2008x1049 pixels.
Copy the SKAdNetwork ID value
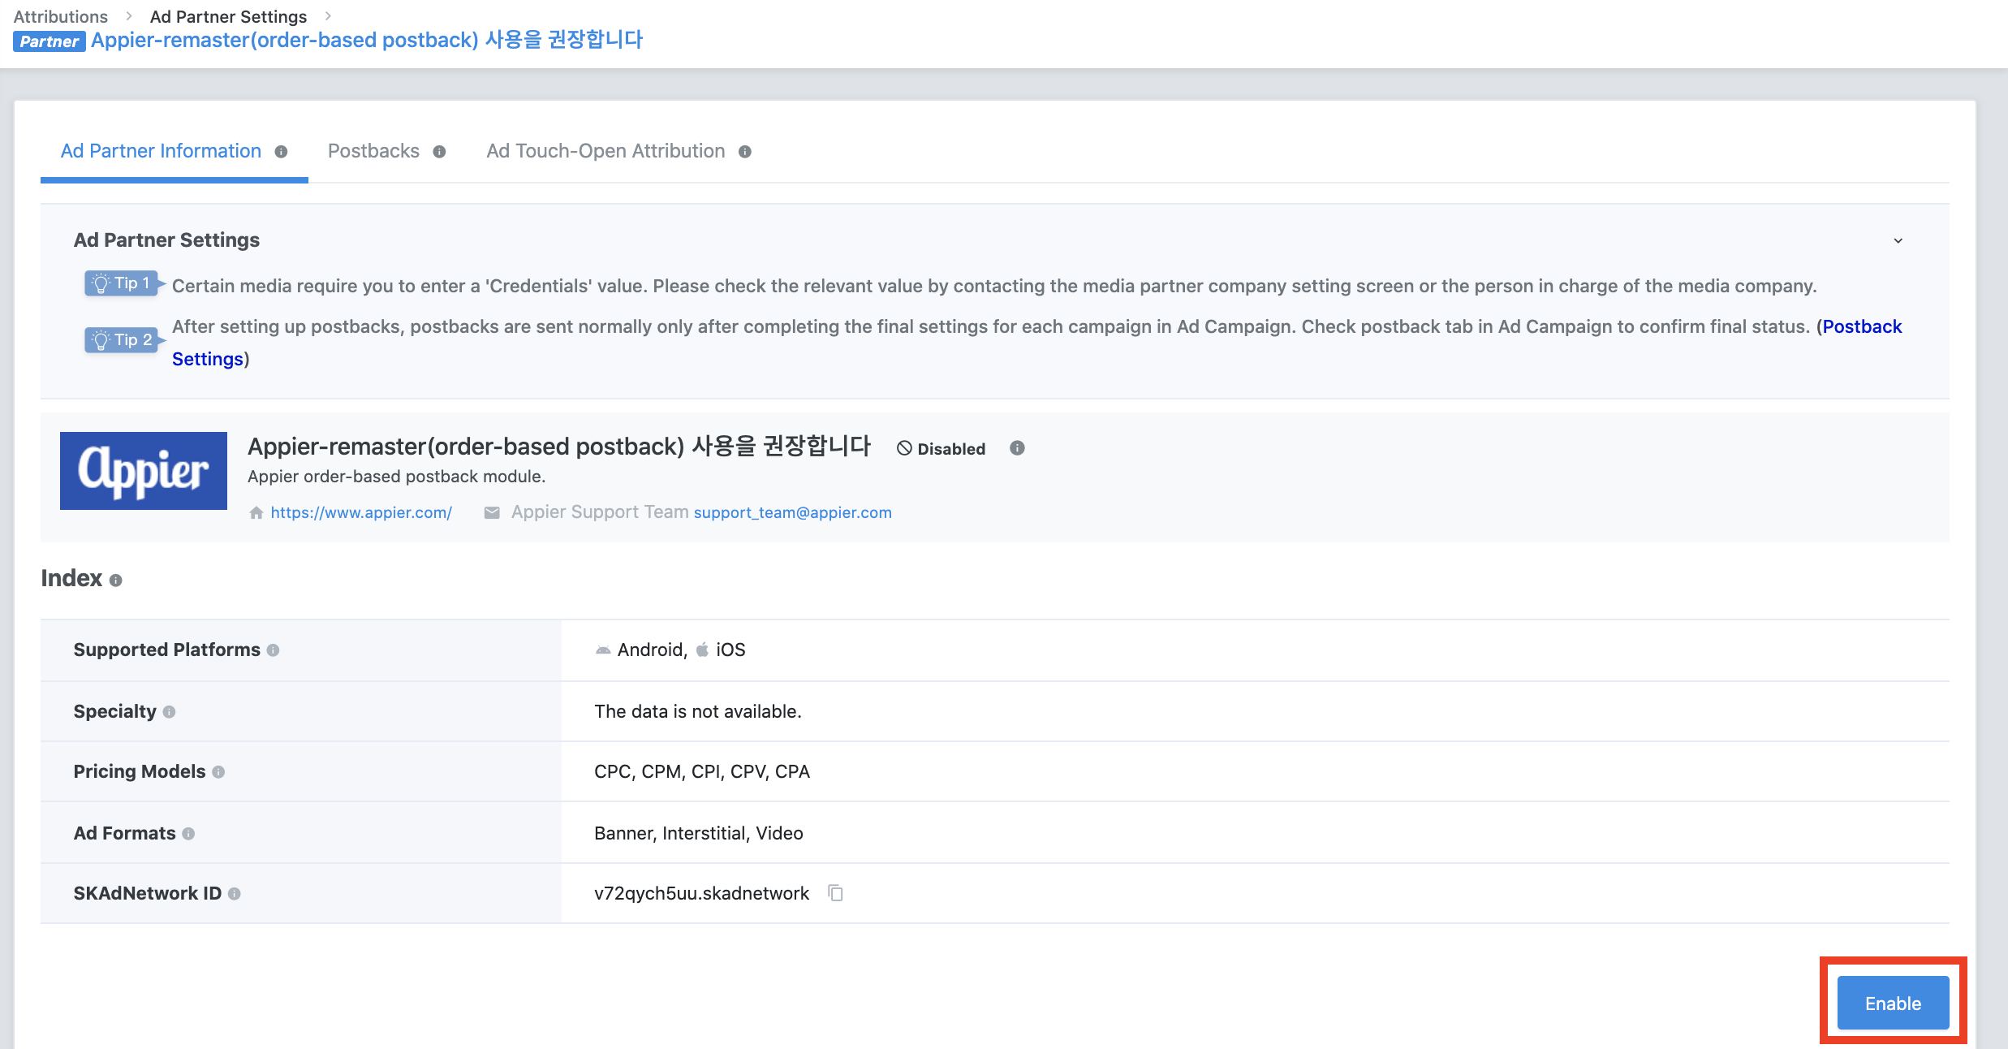point(835,893)
